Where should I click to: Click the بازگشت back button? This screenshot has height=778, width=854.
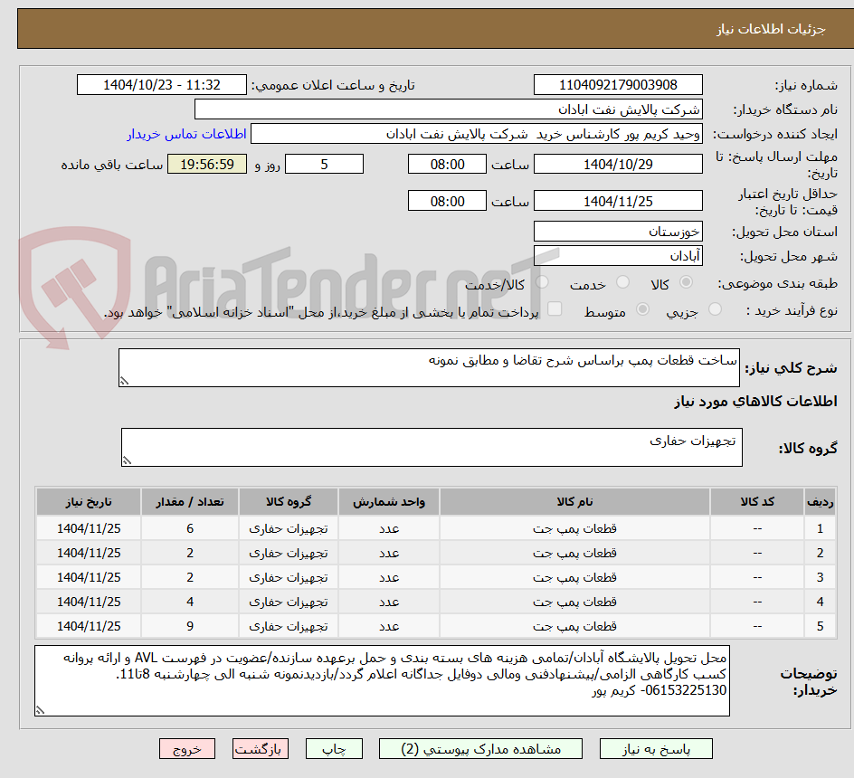click(261, 748)
